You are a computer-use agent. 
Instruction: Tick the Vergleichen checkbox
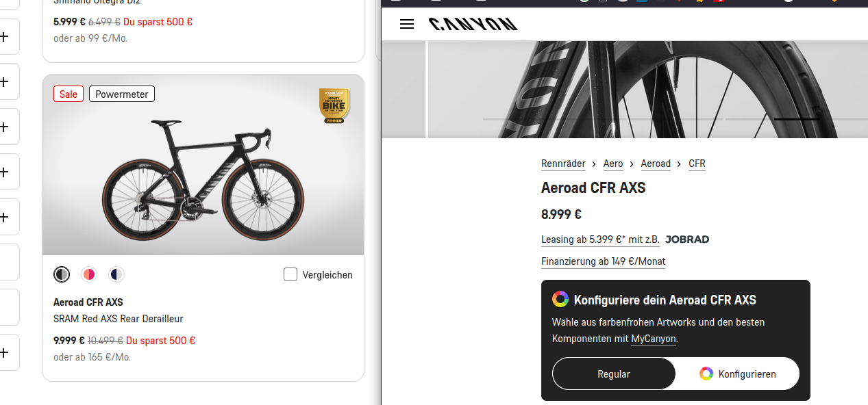click(x=290, y=274)
